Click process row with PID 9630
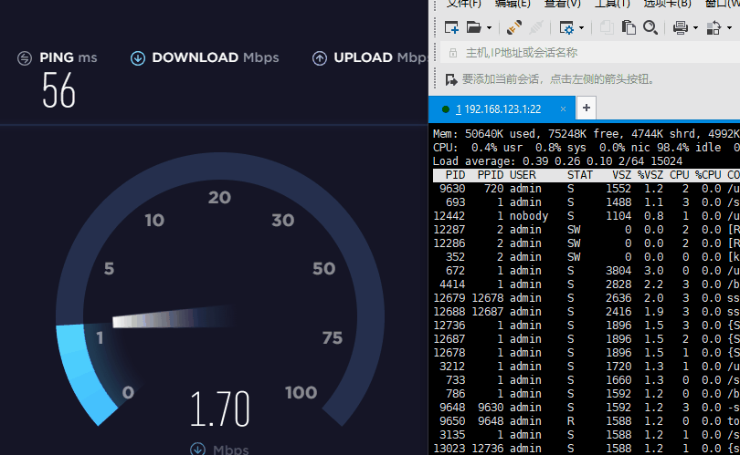Viewport: 740px width, 455px height. coord(587,189)
